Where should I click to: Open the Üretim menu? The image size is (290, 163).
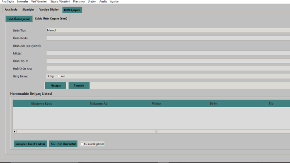coord(92,2)
